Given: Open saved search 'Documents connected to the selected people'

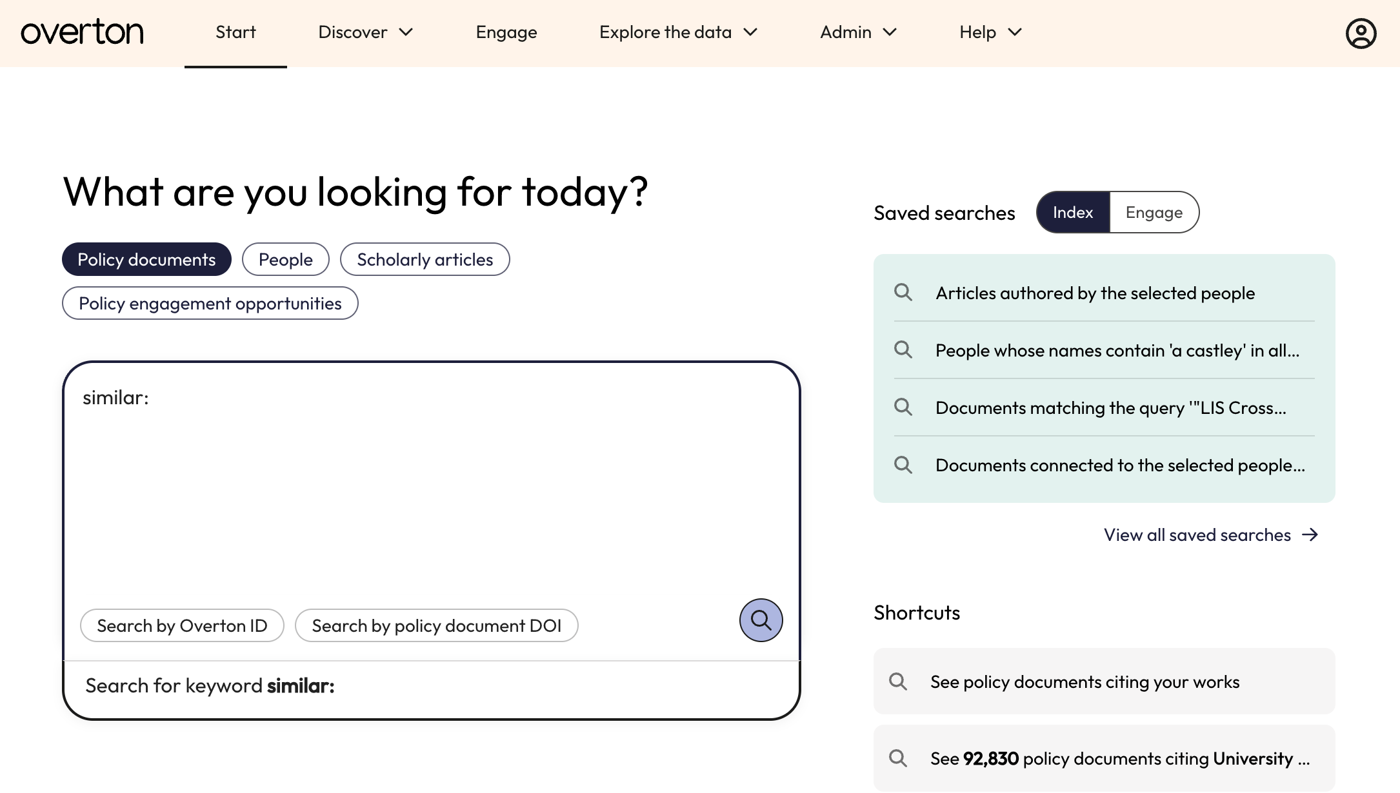Looking at the screenshot, I should (x=1104, y=465).
